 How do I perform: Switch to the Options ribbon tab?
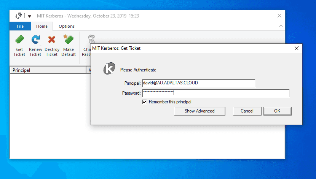pyautogui.click(x=67, y=26)
